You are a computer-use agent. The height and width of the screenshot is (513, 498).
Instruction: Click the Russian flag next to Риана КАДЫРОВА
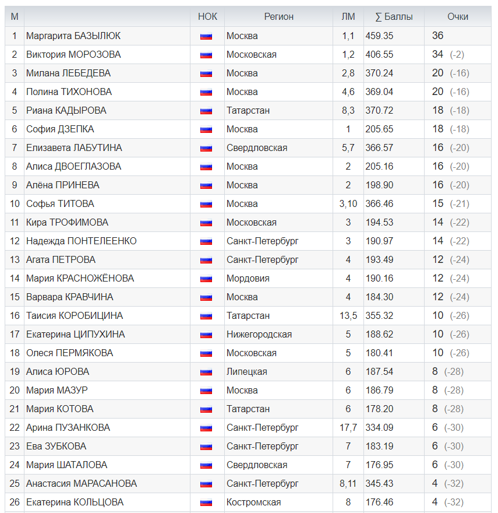[206, 111]
